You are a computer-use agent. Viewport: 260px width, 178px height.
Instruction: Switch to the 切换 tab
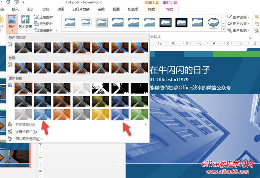tap(45, 9)
